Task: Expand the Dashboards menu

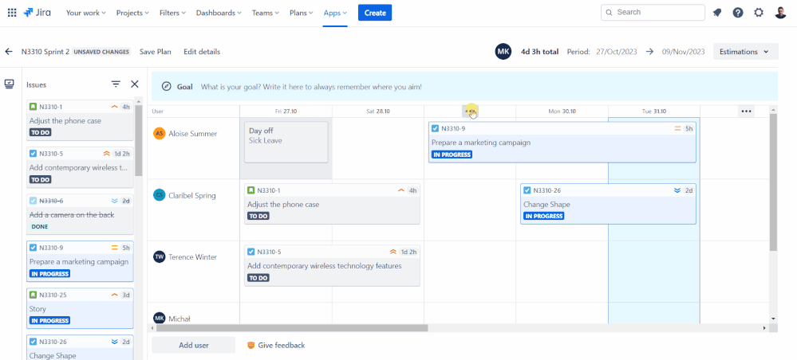Action: [219, 13]
